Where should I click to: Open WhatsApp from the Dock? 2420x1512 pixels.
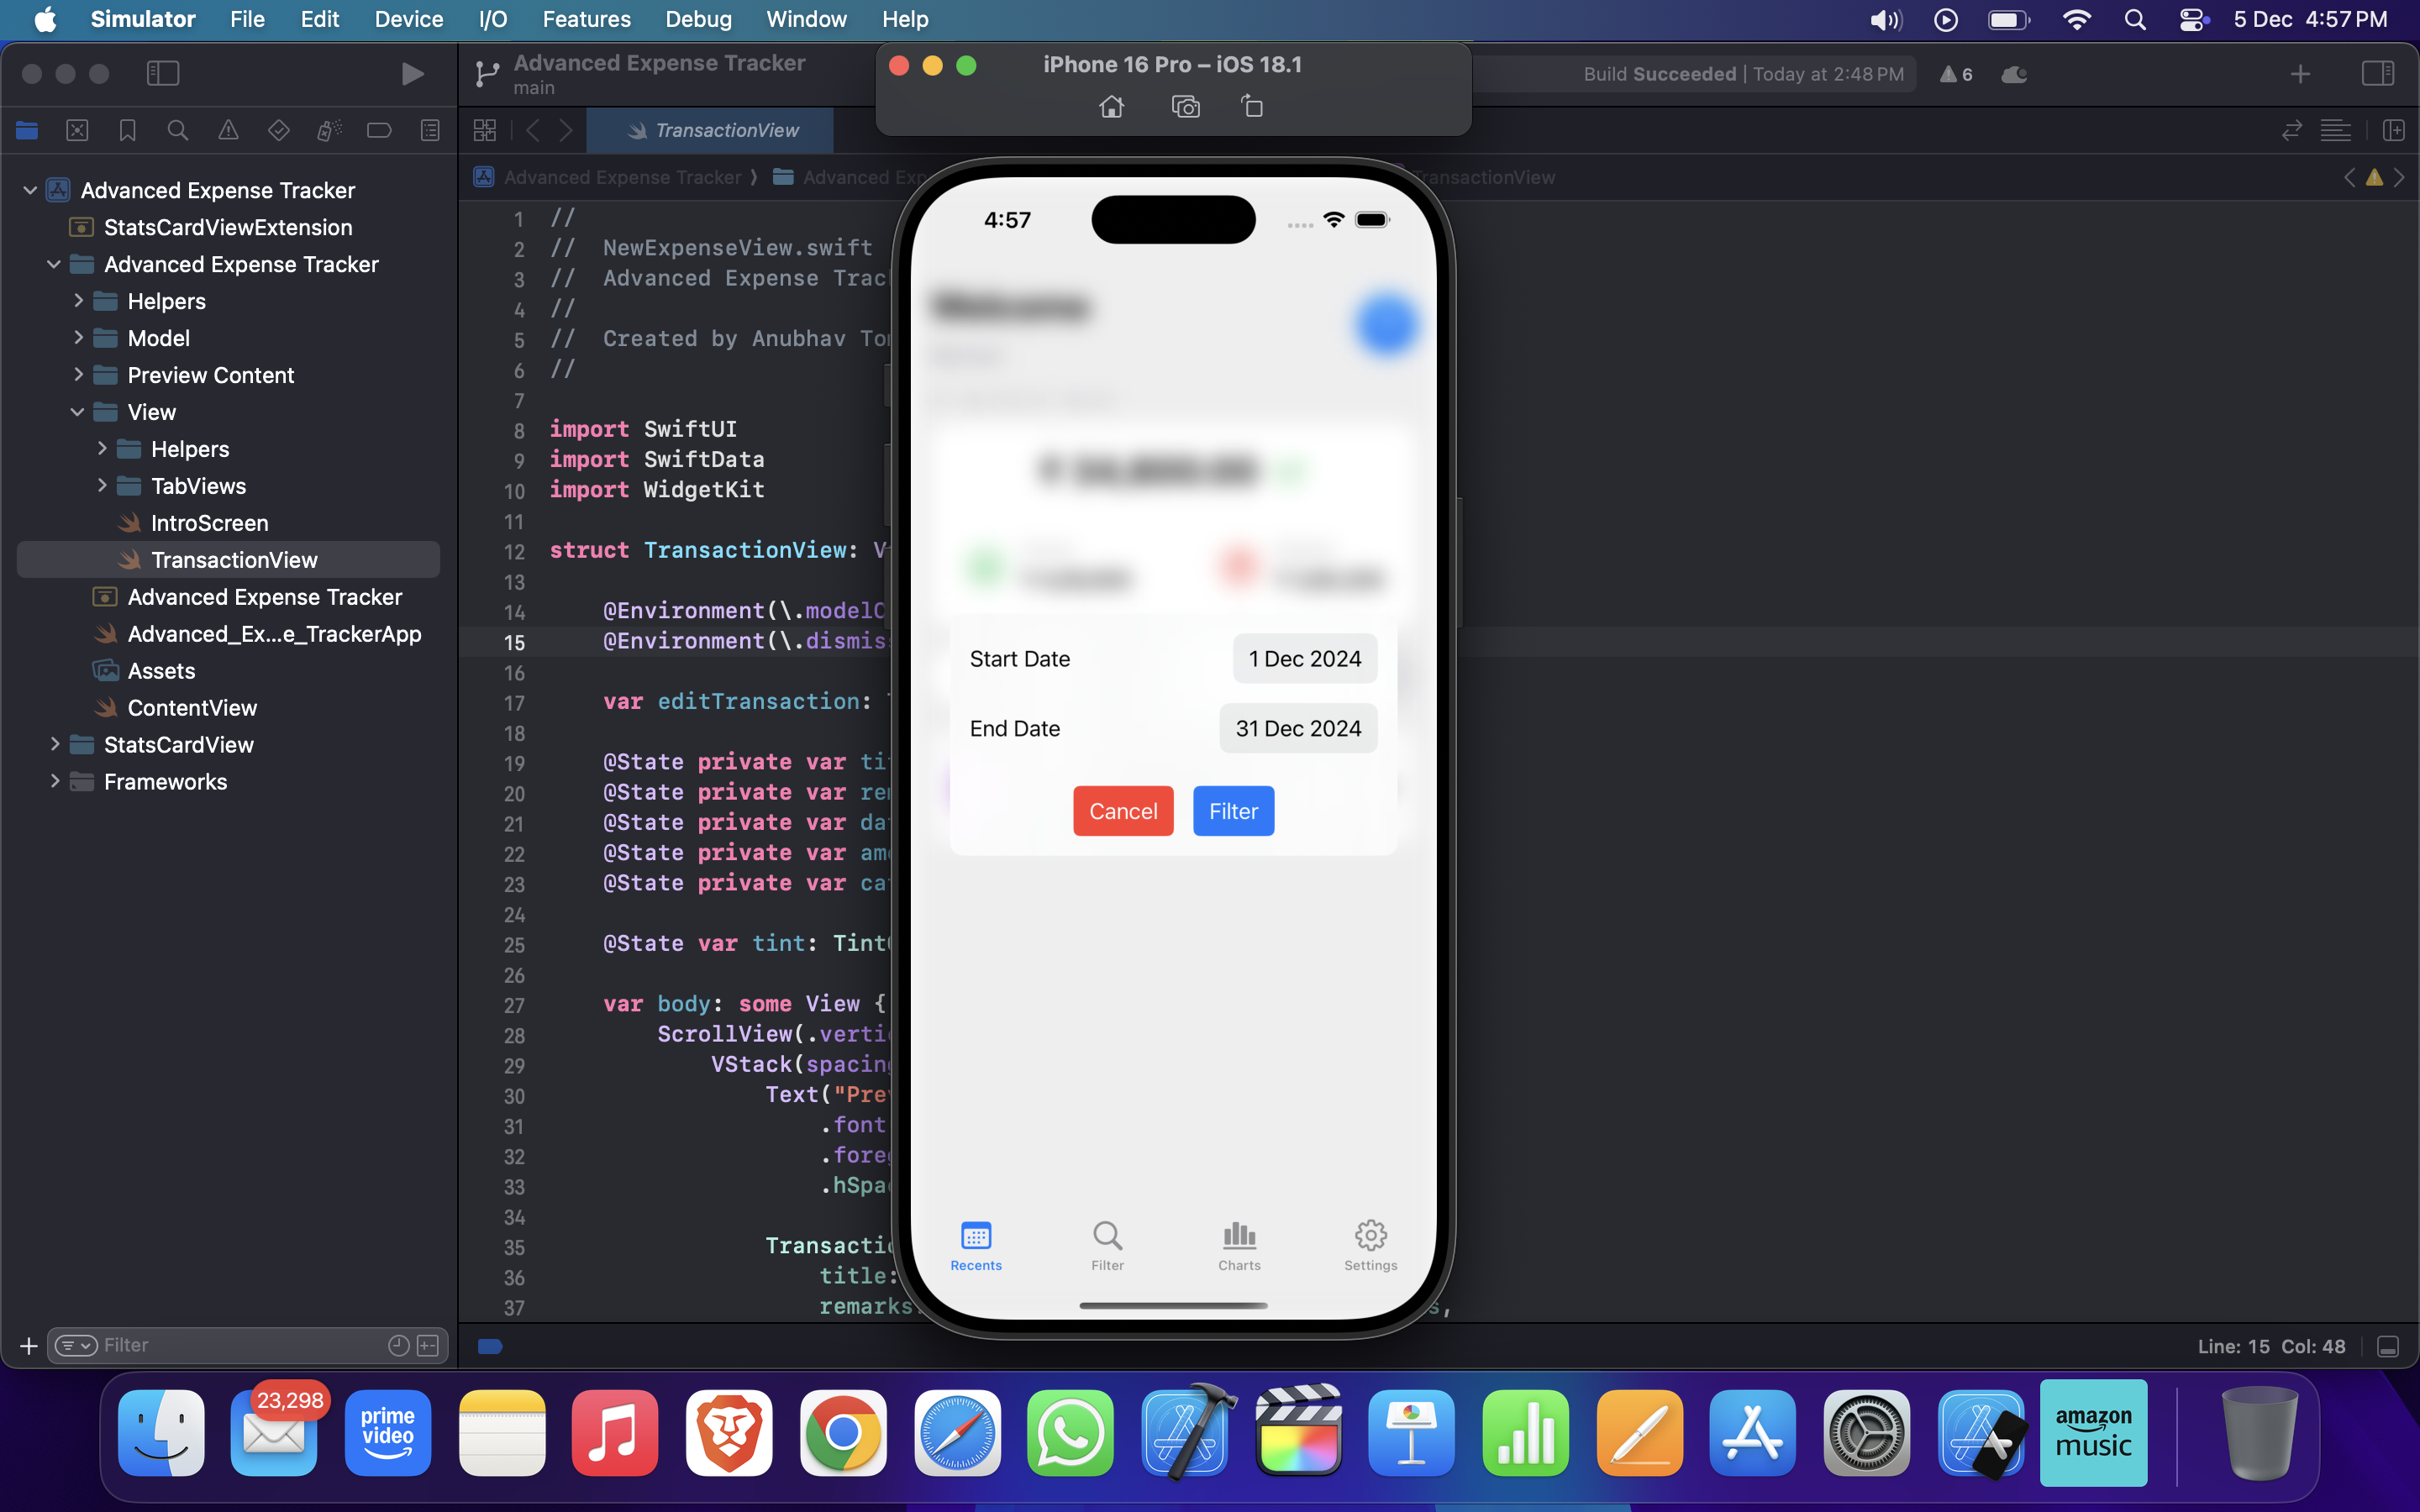tap(1069, 1433)
